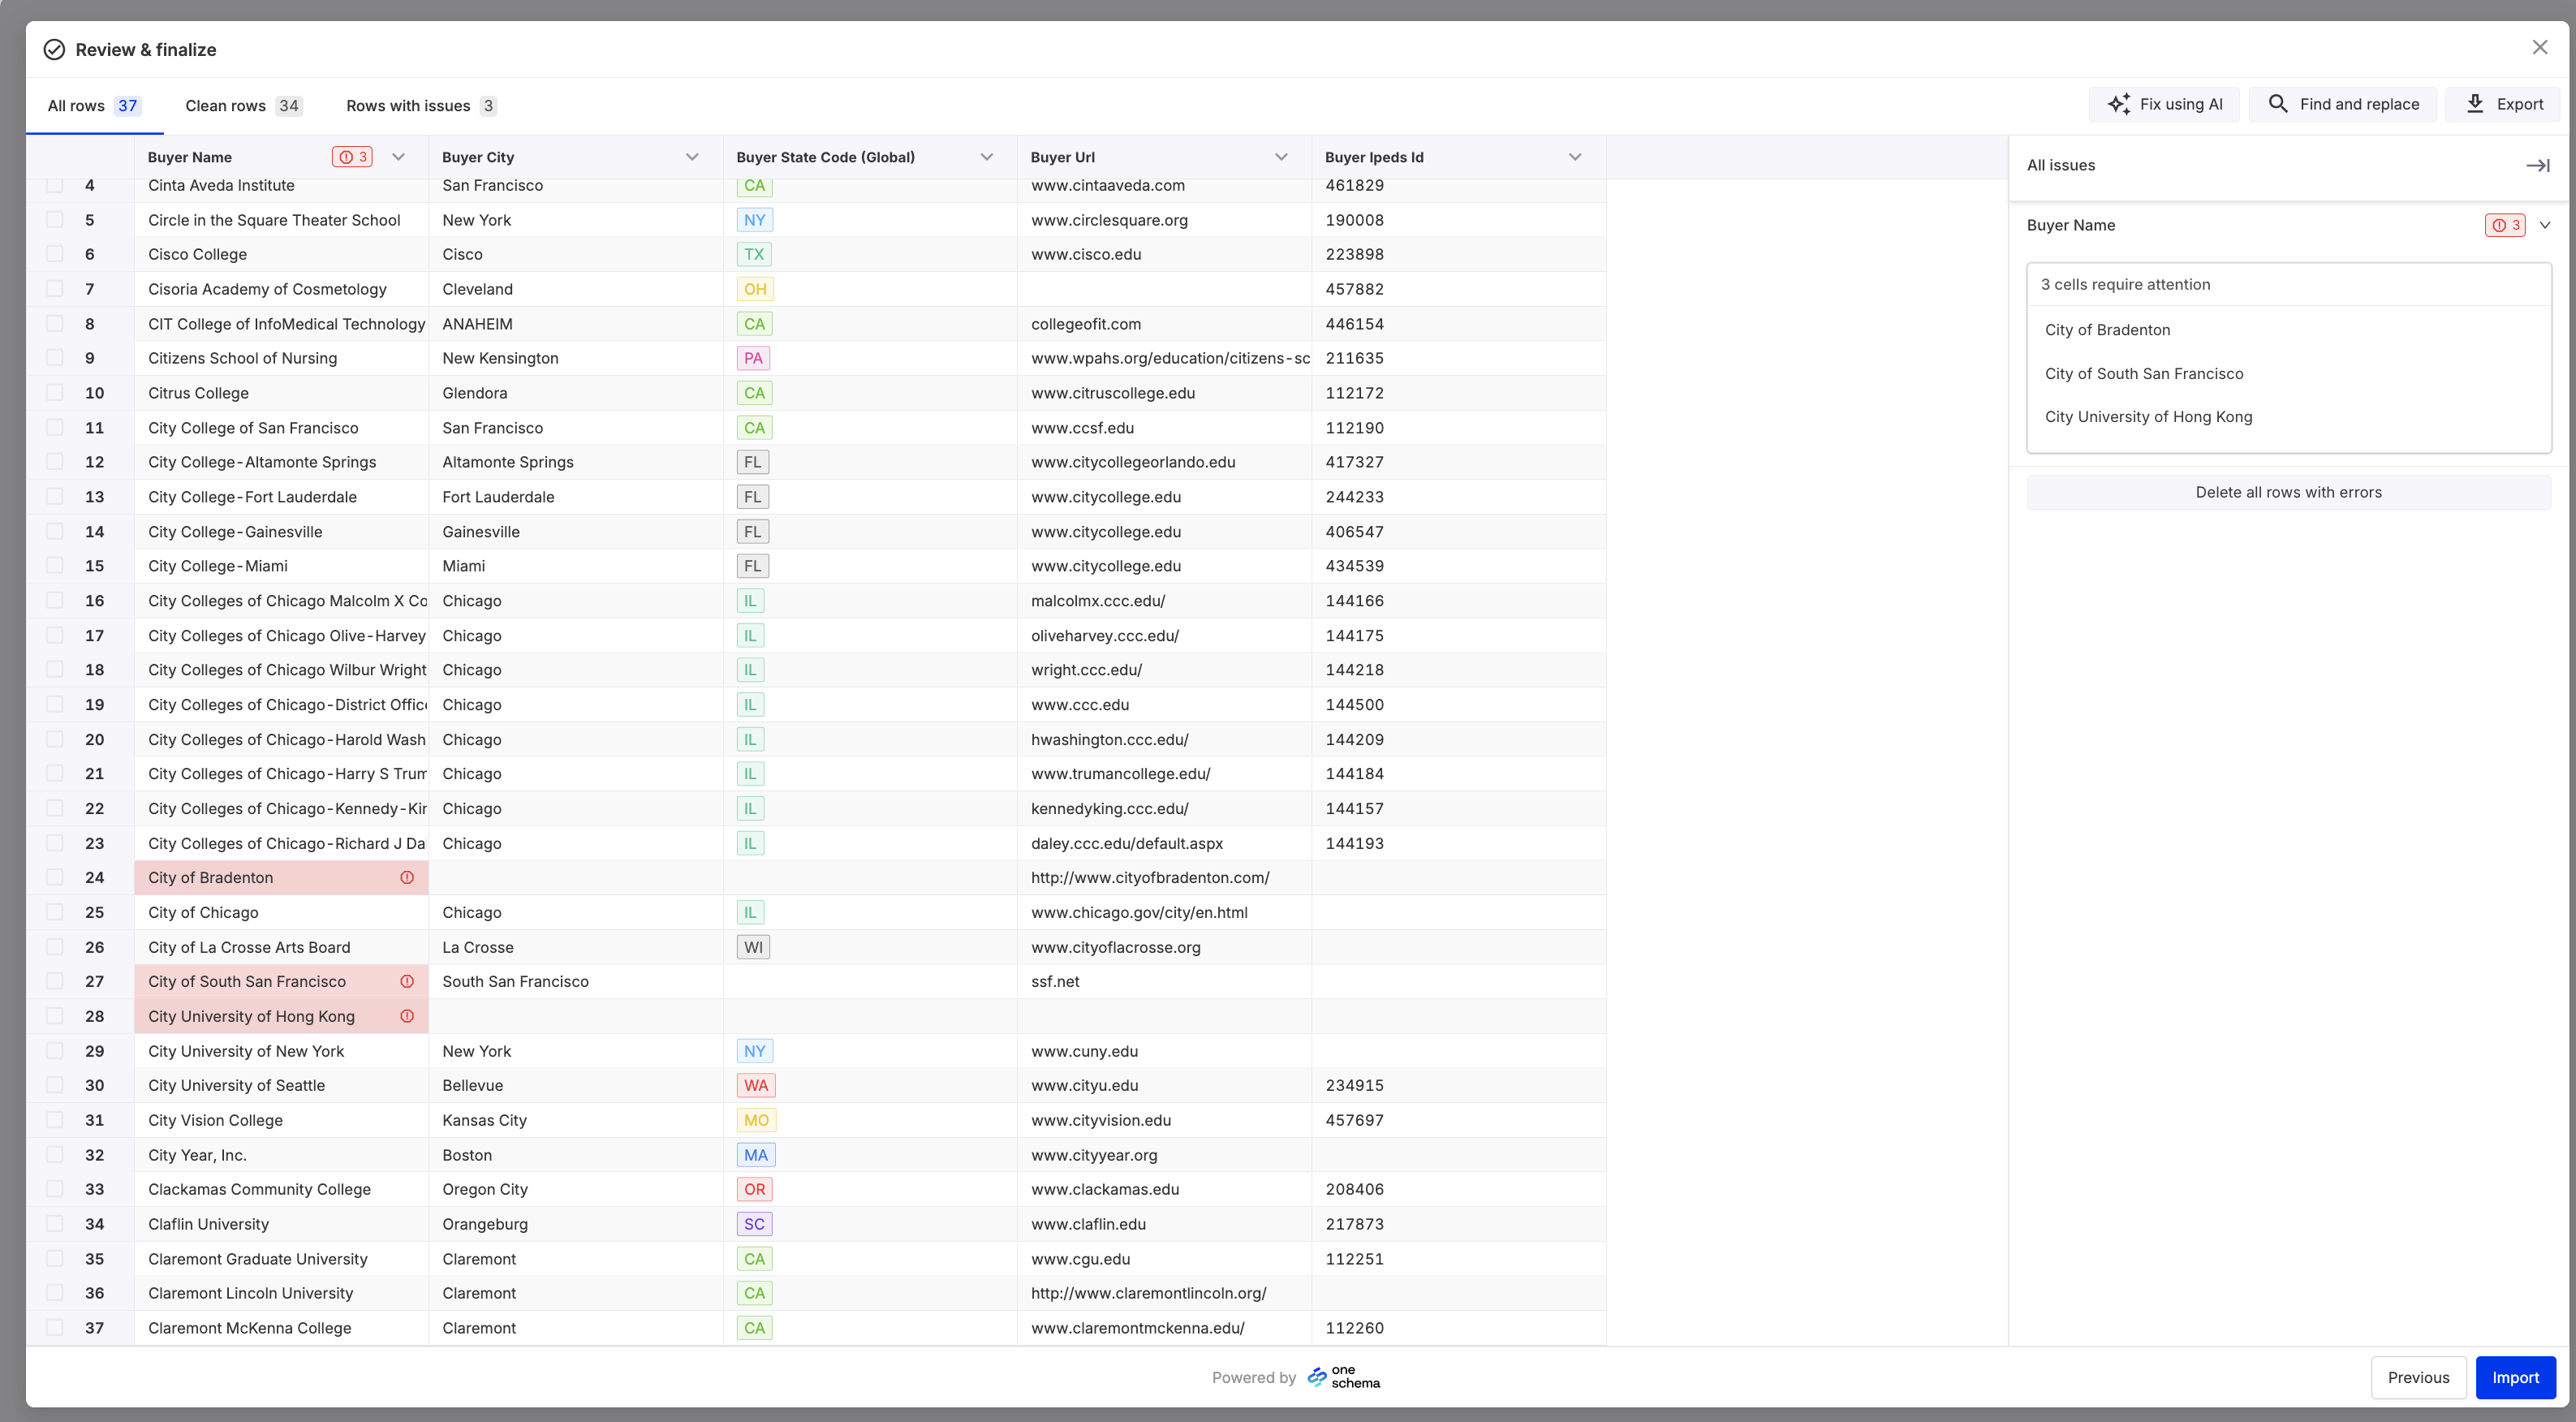This screenshot has height=1422, width=2576.
Task: Click the www.cuny.edu URL cell
Action: (x=1164, y=1051)
